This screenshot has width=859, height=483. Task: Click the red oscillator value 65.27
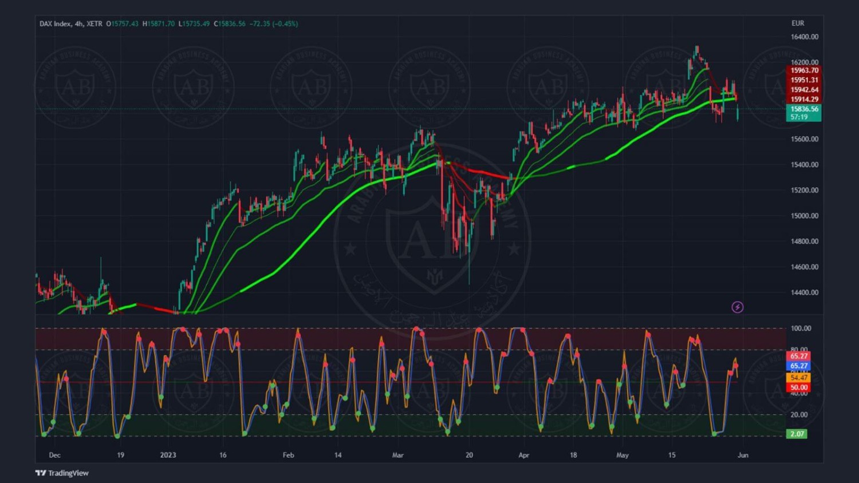(x=798, y=356)
